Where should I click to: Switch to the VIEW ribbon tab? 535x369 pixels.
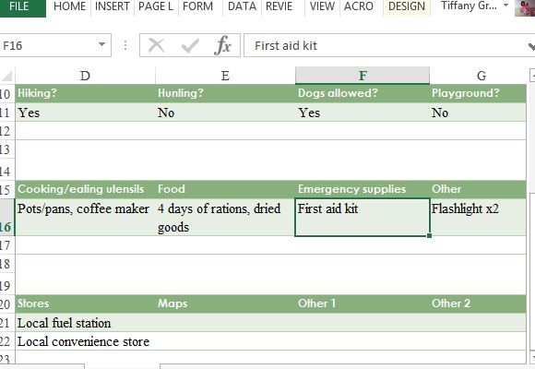click(x=323, y=6)
